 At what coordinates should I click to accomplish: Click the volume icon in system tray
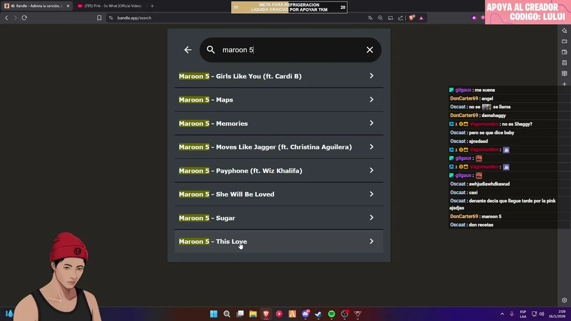pyautogui.click(x=542, y=314)
